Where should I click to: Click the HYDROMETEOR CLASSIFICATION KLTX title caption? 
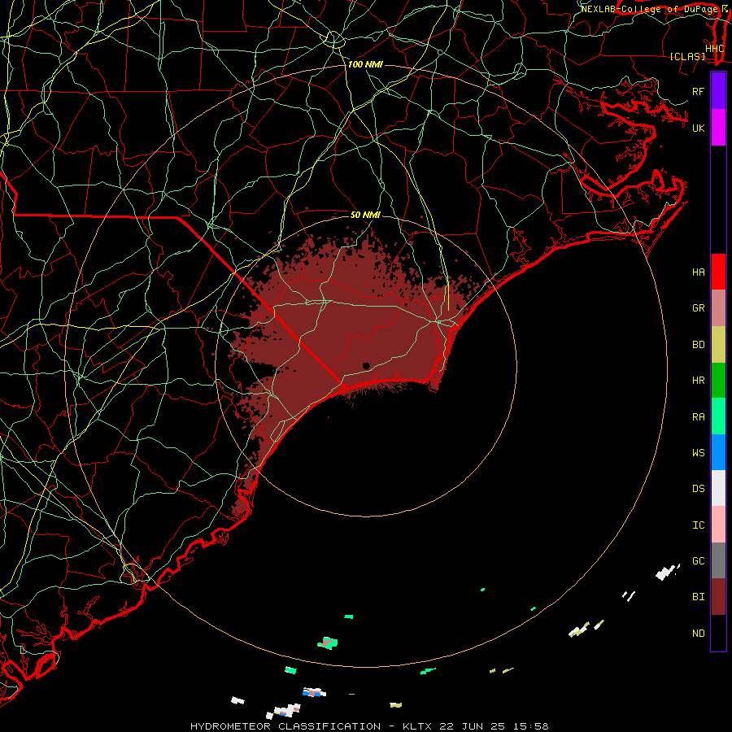(369, 726)
